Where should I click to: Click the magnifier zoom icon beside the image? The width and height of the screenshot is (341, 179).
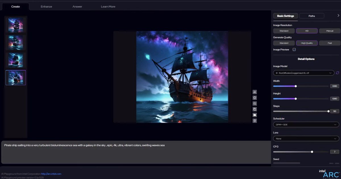[255, 103]
